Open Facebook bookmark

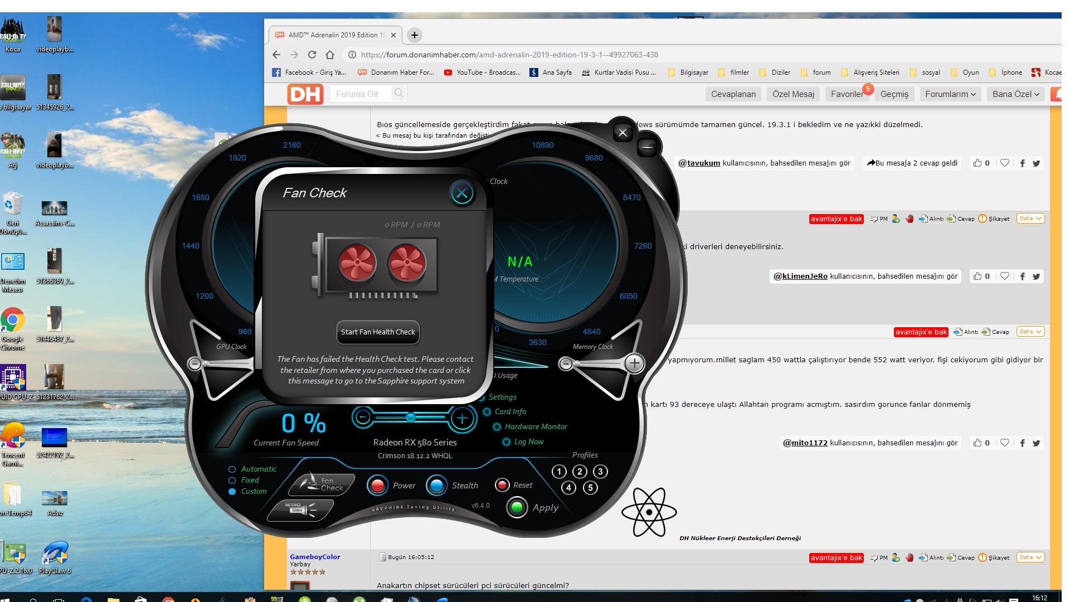tap(309, 72)
